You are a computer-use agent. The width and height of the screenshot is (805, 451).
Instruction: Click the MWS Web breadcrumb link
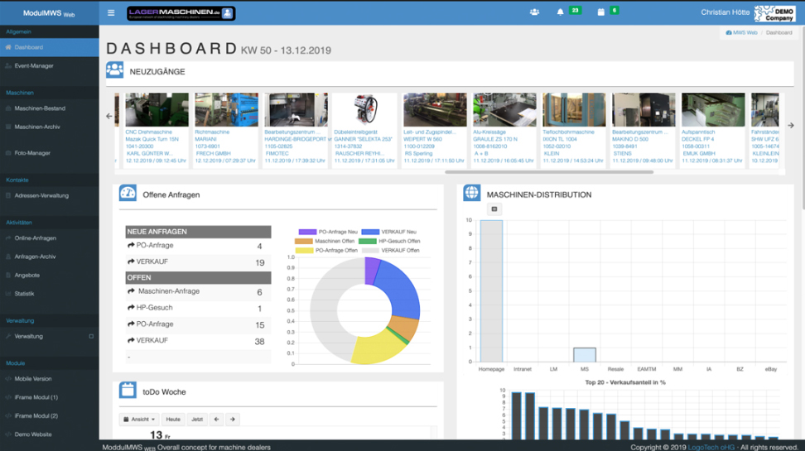click(742, 32)
